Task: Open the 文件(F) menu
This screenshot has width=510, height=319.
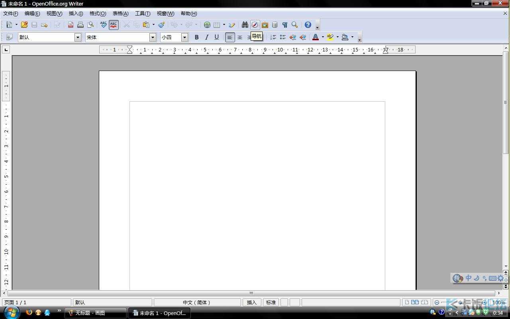Action: pos(11,14)
